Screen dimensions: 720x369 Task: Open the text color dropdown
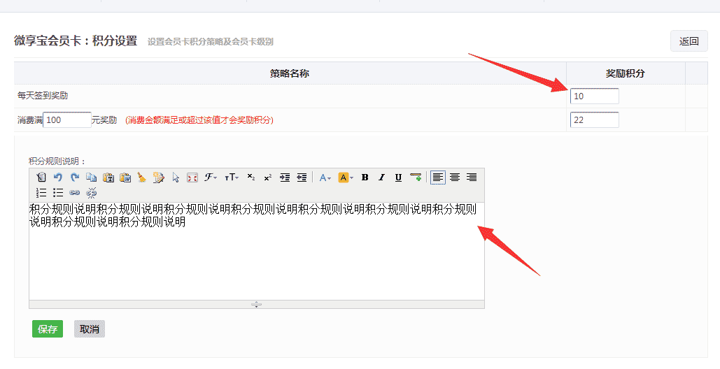point(325,178)
